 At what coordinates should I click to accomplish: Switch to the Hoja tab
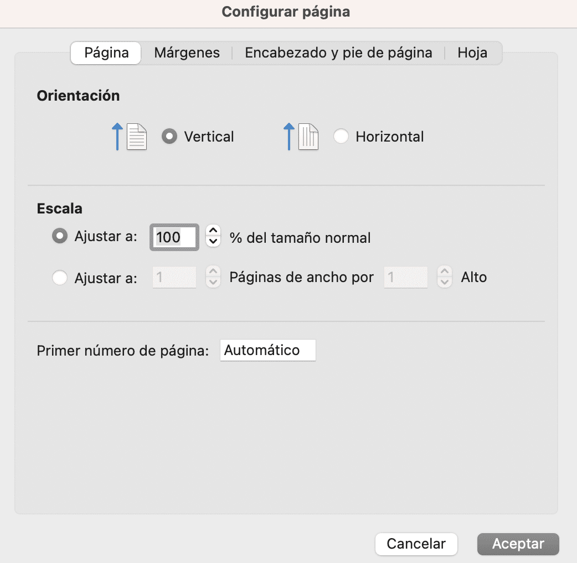pyautogui.click(x=472, y=53)
